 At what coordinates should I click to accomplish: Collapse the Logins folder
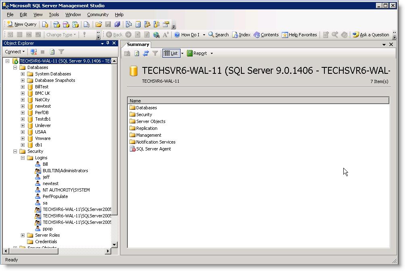(23, 158)
